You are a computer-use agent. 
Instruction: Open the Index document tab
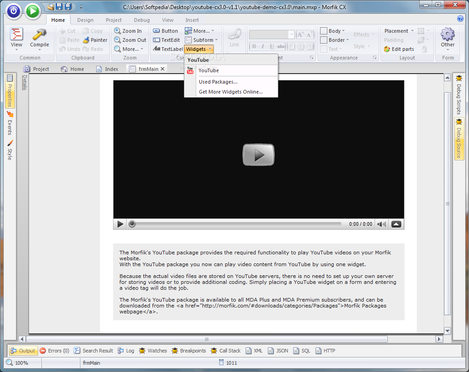(107, 69)
